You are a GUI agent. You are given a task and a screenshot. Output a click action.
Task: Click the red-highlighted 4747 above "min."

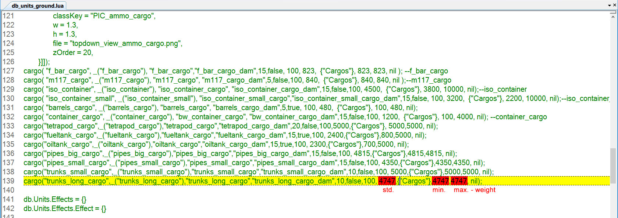[x=440, y=181]
